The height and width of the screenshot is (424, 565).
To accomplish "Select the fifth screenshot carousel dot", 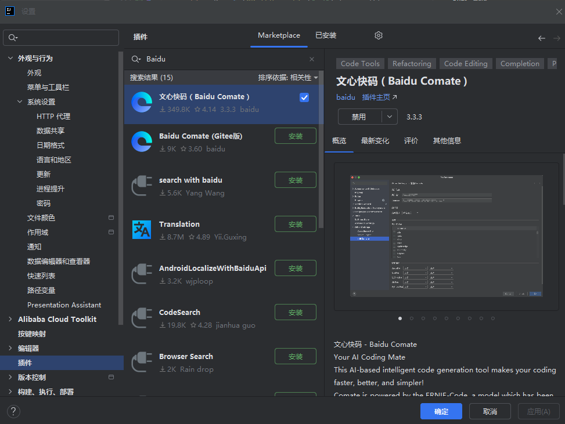I will (x=447, y=318).
